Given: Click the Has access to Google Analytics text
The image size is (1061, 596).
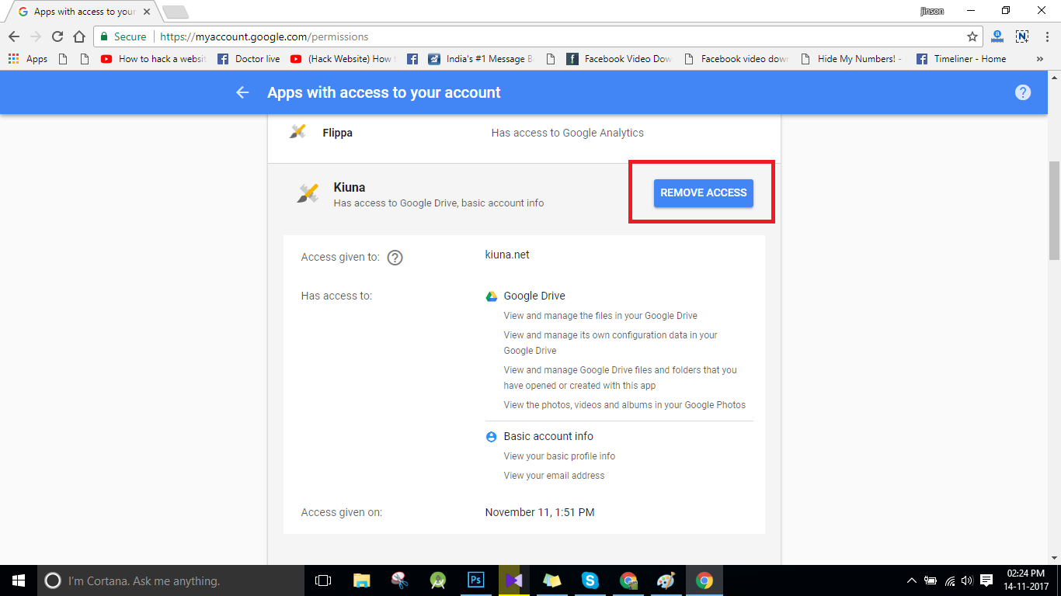Looking at the screenshot, I should pos(568,133).
